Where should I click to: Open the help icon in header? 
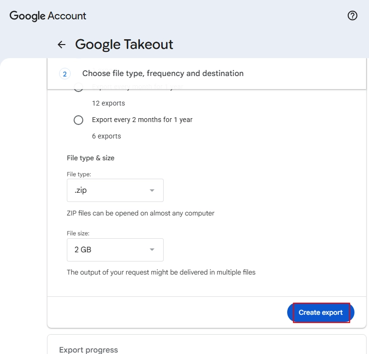(x=352, y=16)
